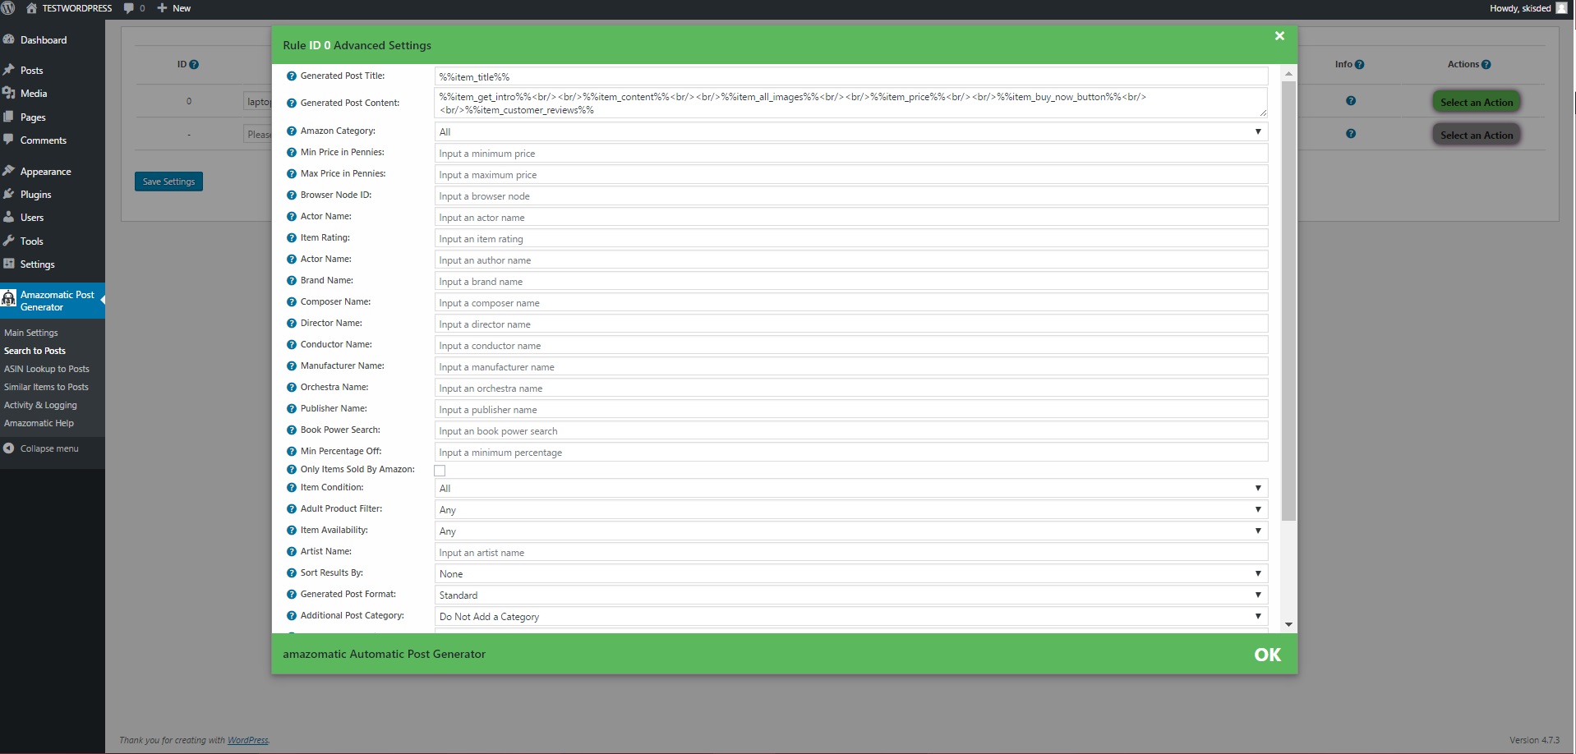Image resolution: width=1576 pixels, height=754 pixels.
Task: Click help icon beside Generated Post Format
Action: click(x=291, y=595)
